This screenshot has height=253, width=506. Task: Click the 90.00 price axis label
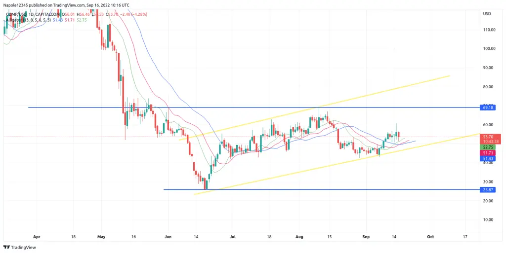coord(488,68)
